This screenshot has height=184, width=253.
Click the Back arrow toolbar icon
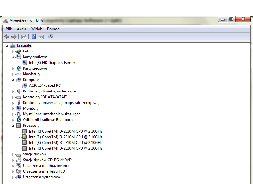tap(7, 37)
